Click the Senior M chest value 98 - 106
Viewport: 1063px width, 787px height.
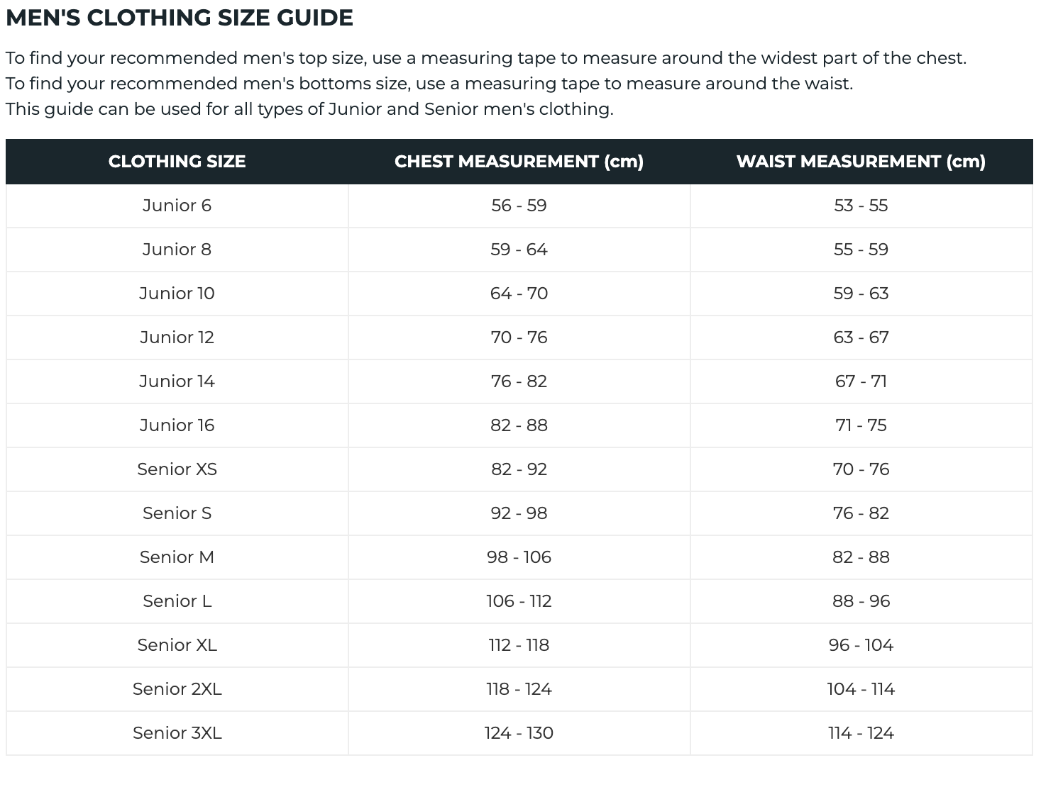coord(519,557)
